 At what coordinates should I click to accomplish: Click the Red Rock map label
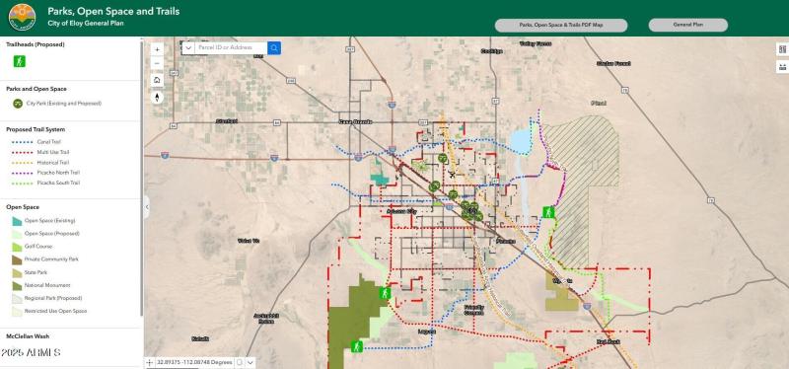point(609,341)
